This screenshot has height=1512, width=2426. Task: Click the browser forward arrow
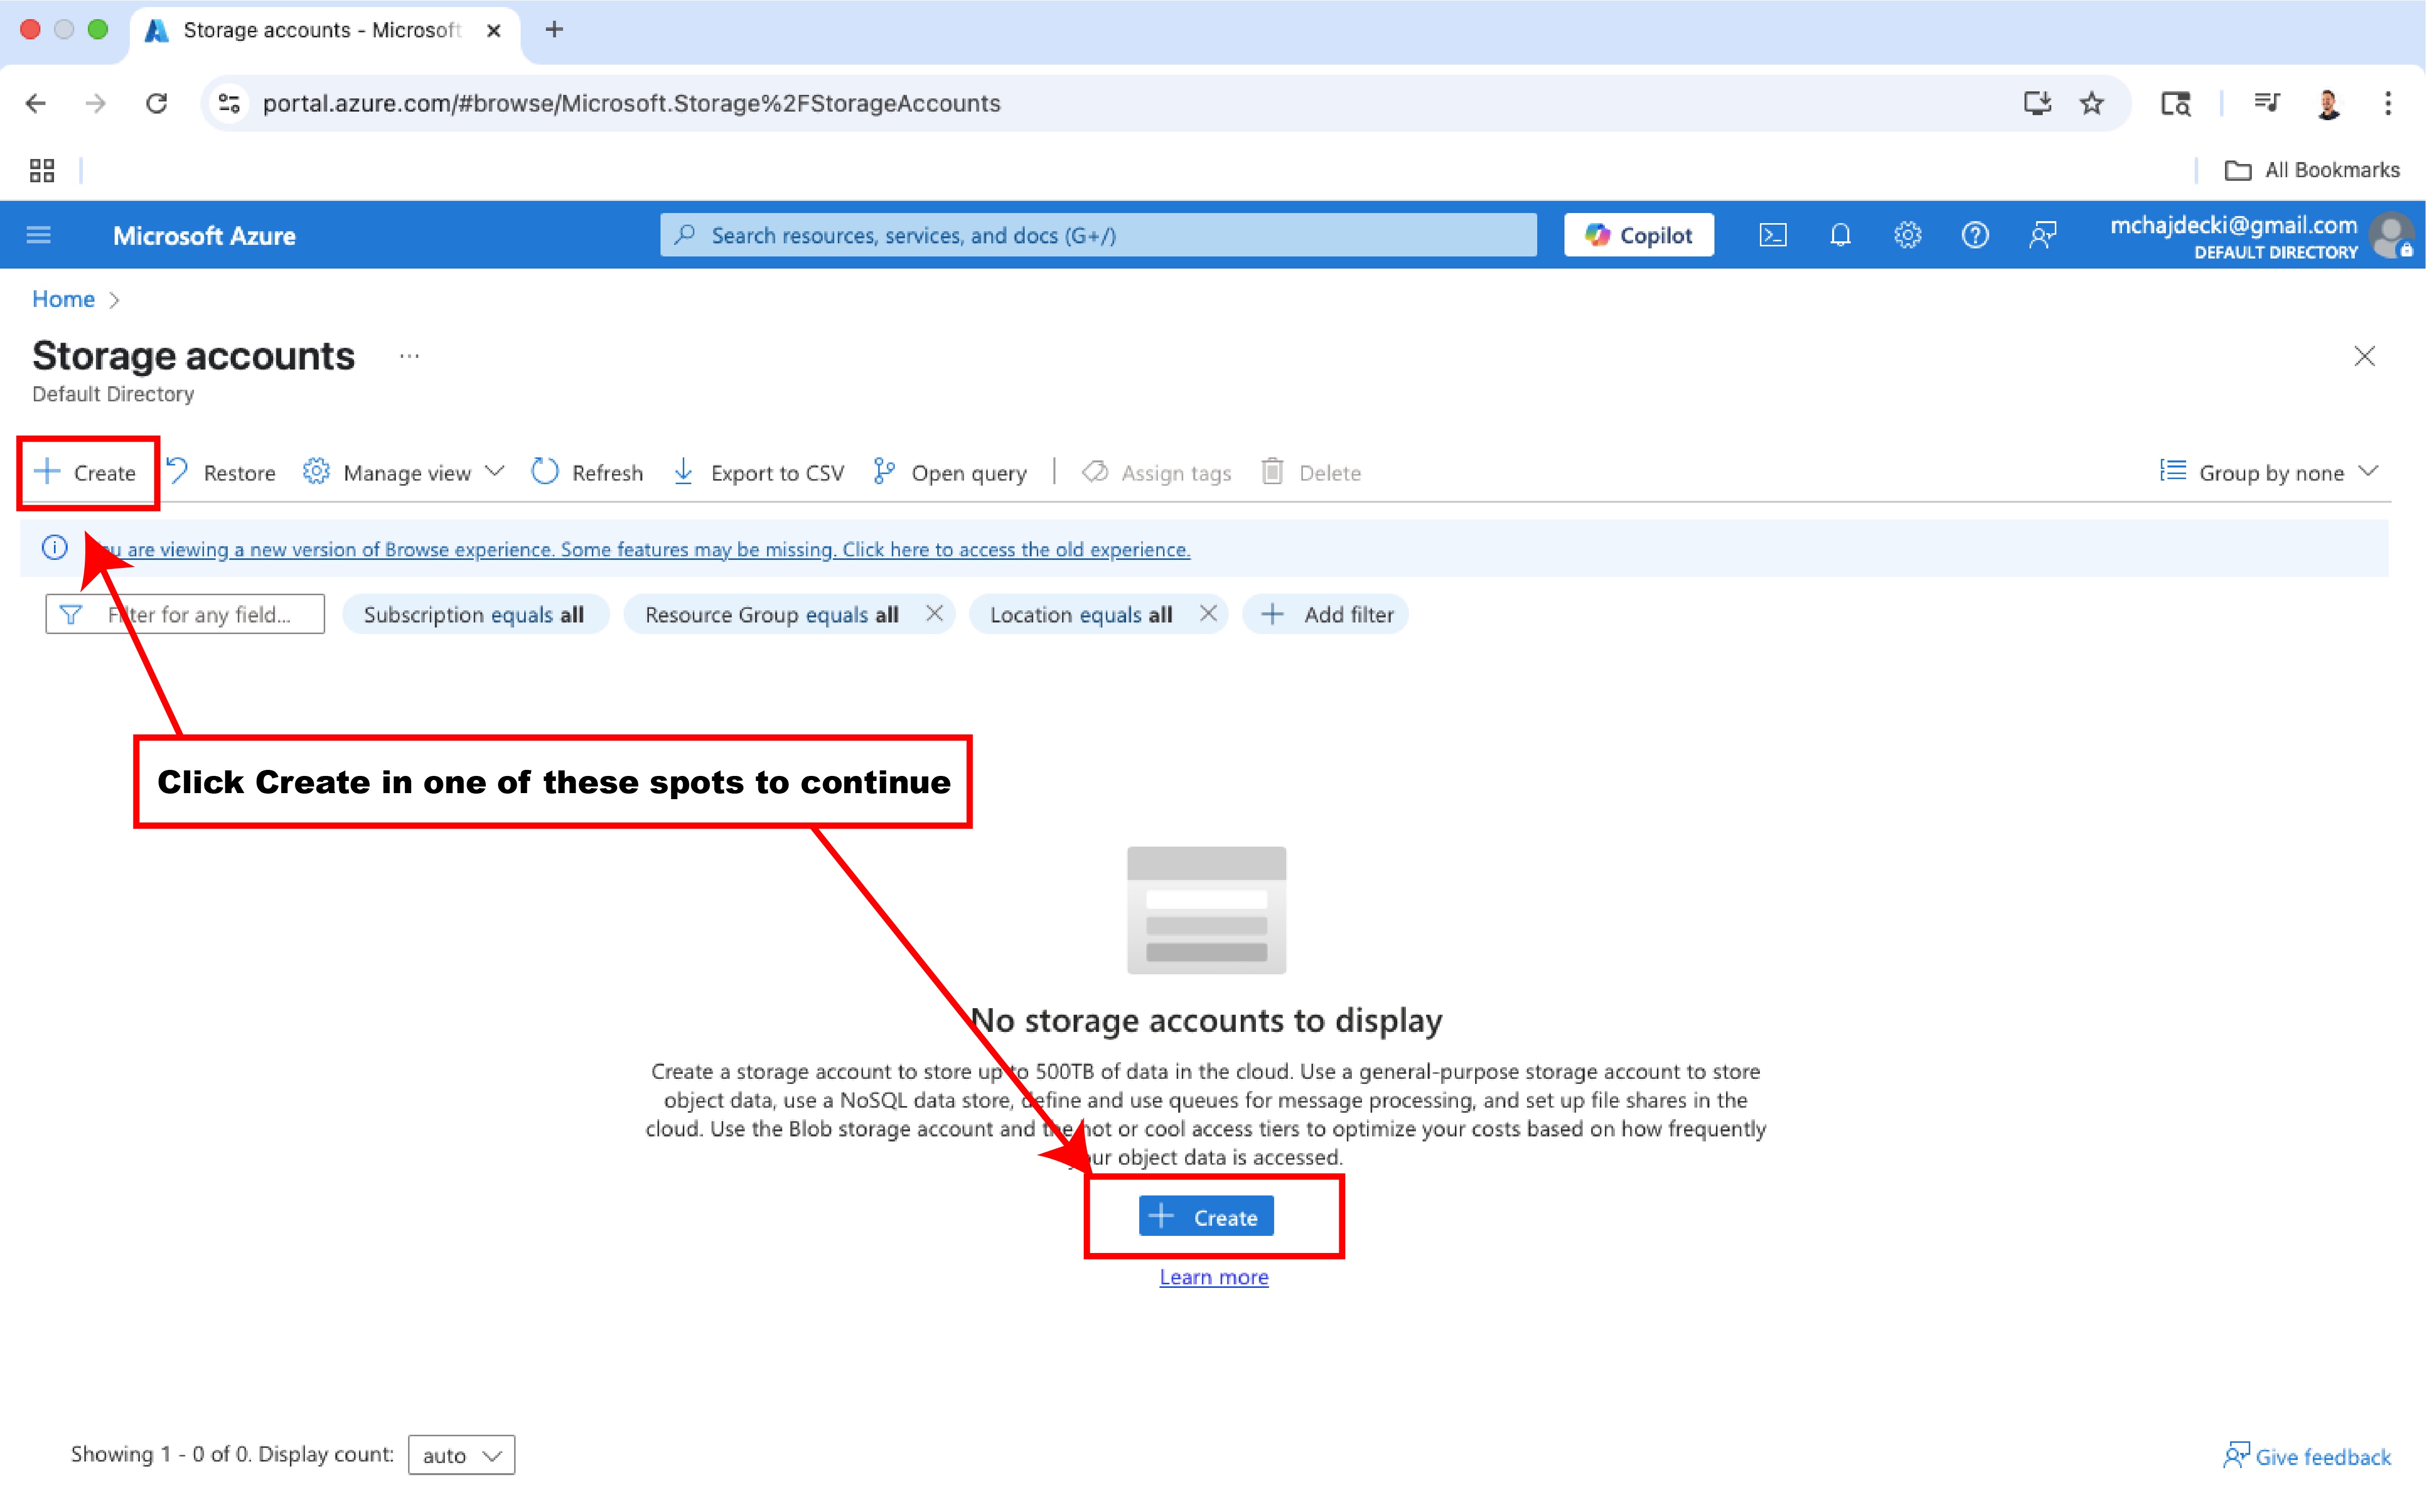96,103
